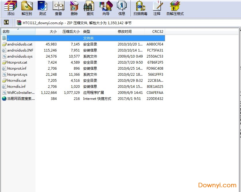Viewport: 241px width, 192px height.
Task: Show archive 信息 (Info)
Action: pyautogui.click(x=122, y=8)
